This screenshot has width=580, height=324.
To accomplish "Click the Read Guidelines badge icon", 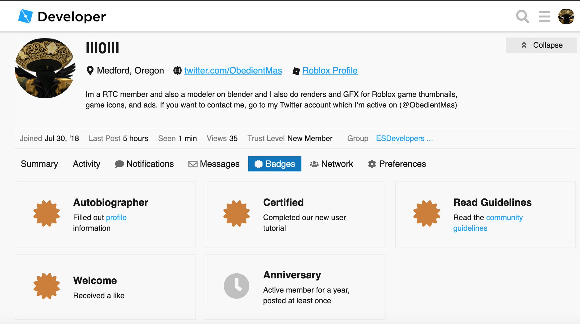I will [x=427, y=213].
